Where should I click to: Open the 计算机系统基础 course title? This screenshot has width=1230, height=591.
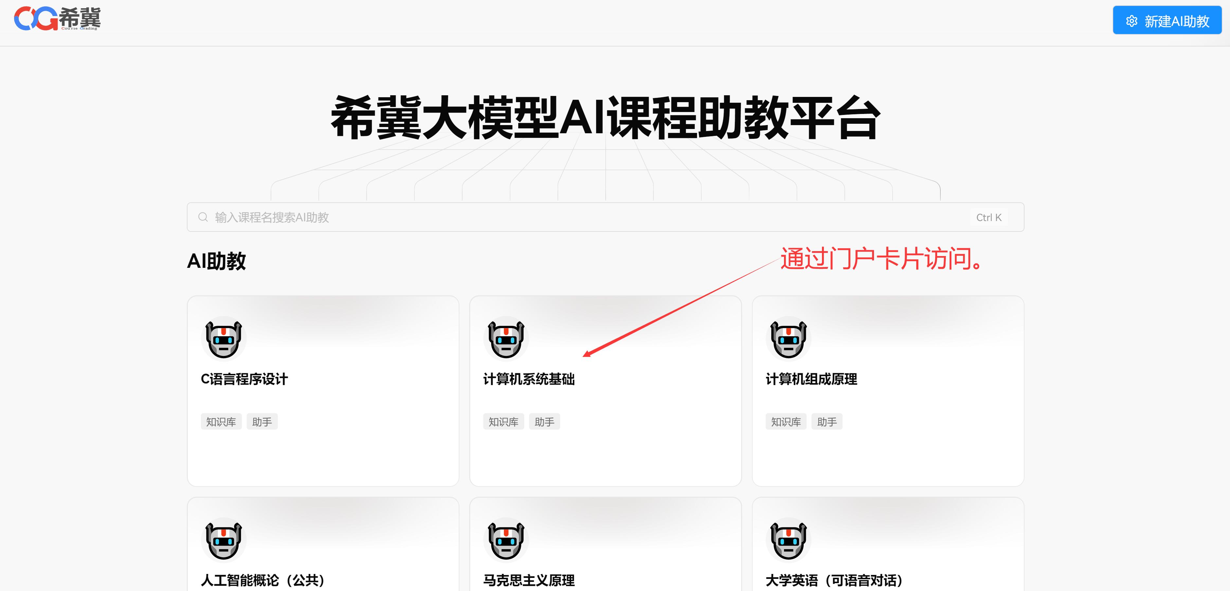(528, 379)
